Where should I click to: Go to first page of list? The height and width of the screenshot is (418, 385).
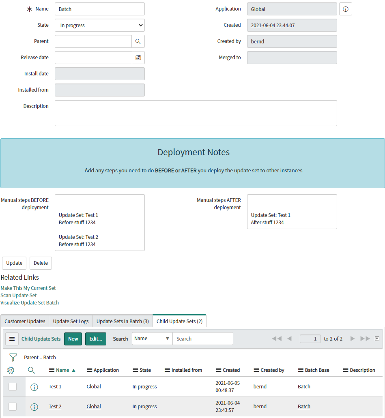tap(277, 339)
